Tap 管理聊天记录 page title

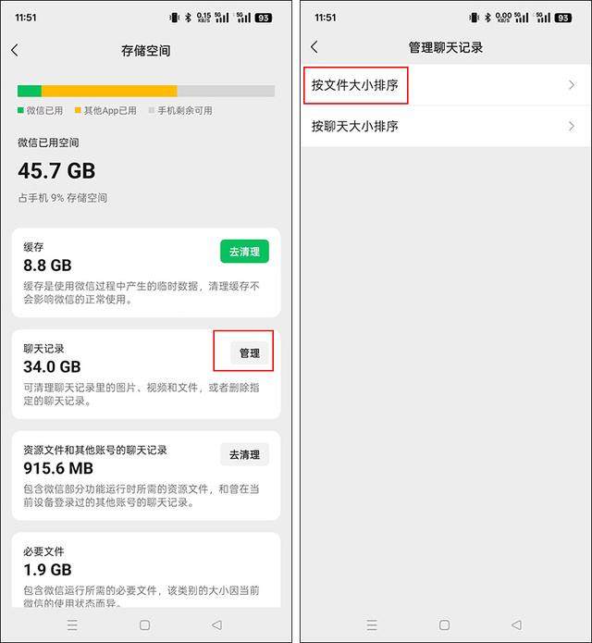pos(446,47)
